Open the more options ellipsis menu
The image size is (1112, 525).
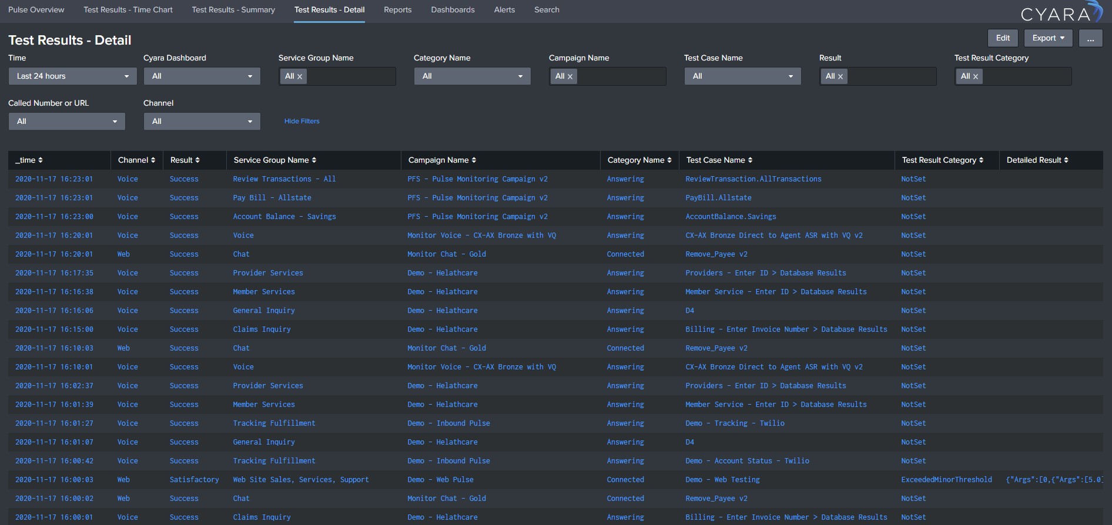(1090, 38)
